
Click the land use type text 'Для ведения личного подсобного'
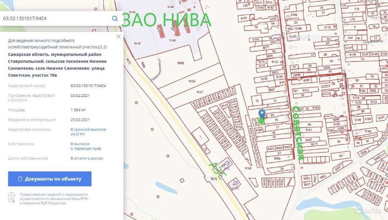[41, 41]
